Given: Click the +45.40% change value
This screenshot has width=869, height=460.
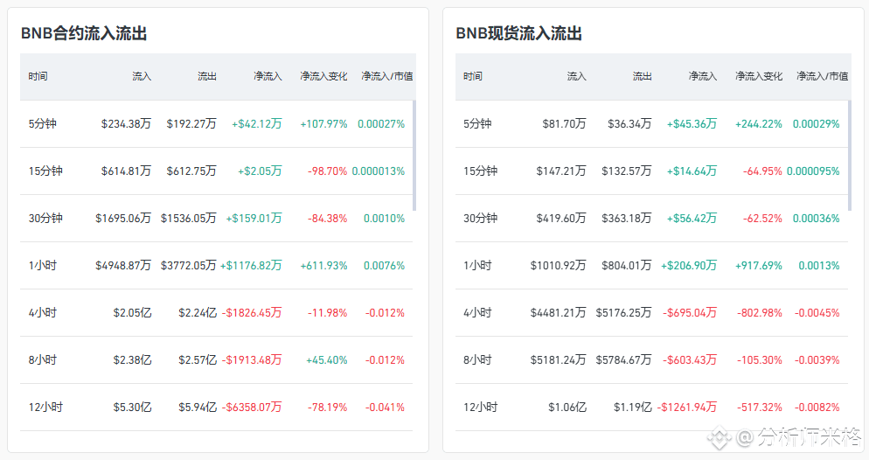Looking at the screenshot, I should click(x=327, y=360).
